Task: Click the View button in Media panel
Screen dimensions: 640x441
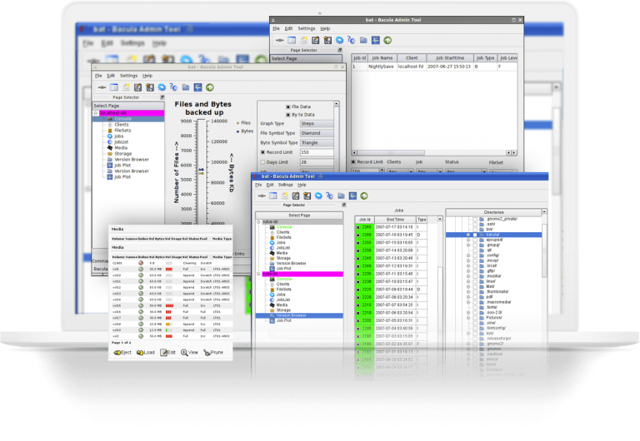Action: click(x=189, y=353)
